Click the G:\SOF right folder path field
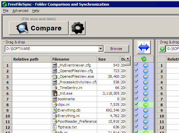The image size is (179, 133). coord(172,49)
